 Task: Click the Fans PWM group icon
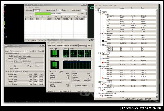(103, 45)
